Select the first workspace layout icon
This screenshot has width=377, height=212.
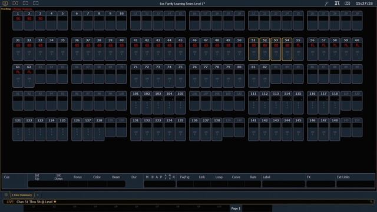click(x=5, y=3)
